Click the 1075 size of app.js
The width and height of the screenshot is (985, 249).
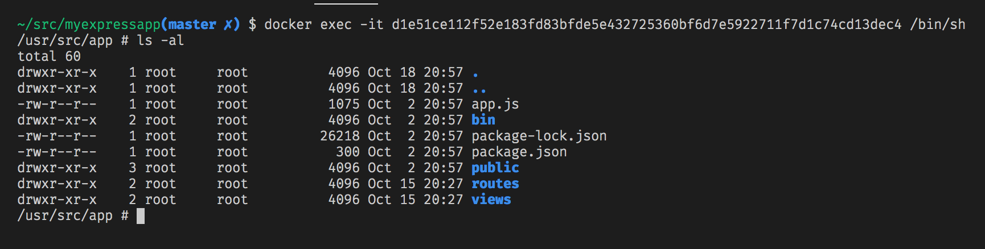(x=344, y=105)
